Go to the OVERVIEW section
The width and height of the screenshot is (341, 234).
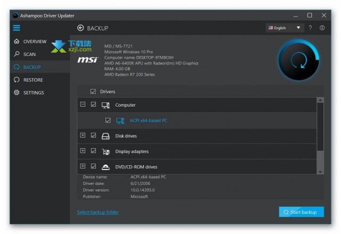(35, 42)
